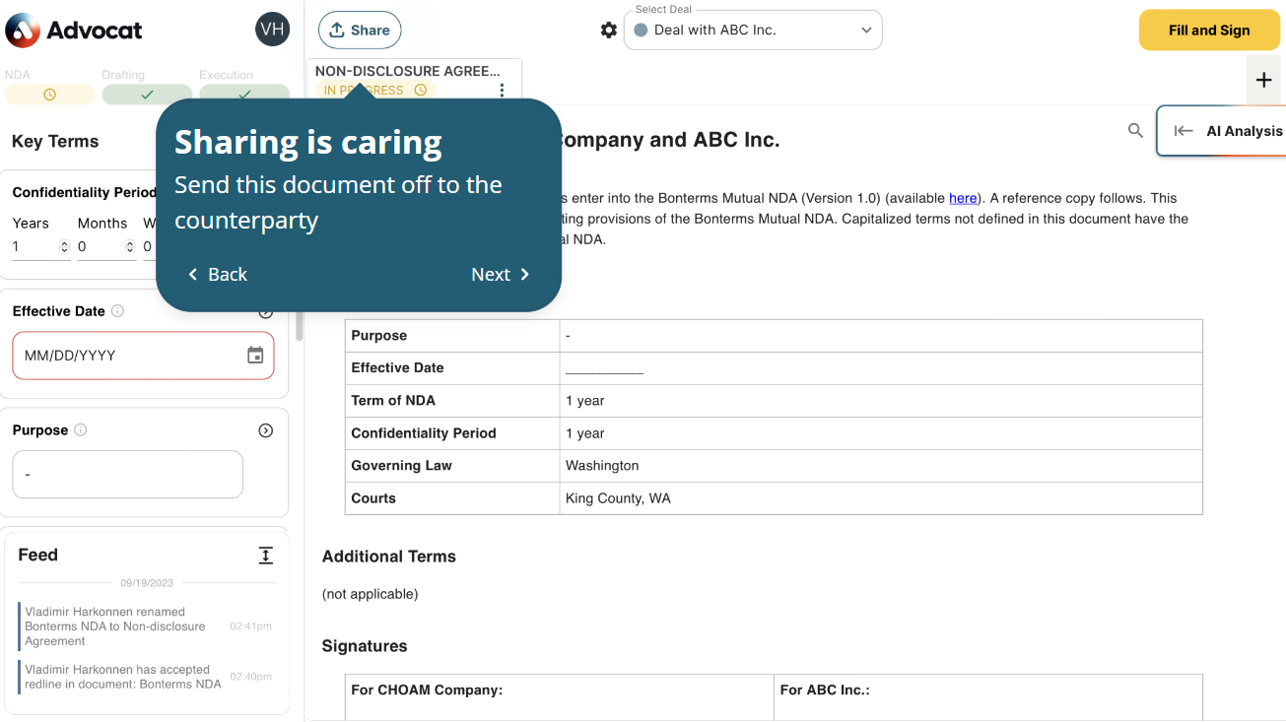Click the For ABC Inc. signature cell
1286x722 pixels.
988,697
